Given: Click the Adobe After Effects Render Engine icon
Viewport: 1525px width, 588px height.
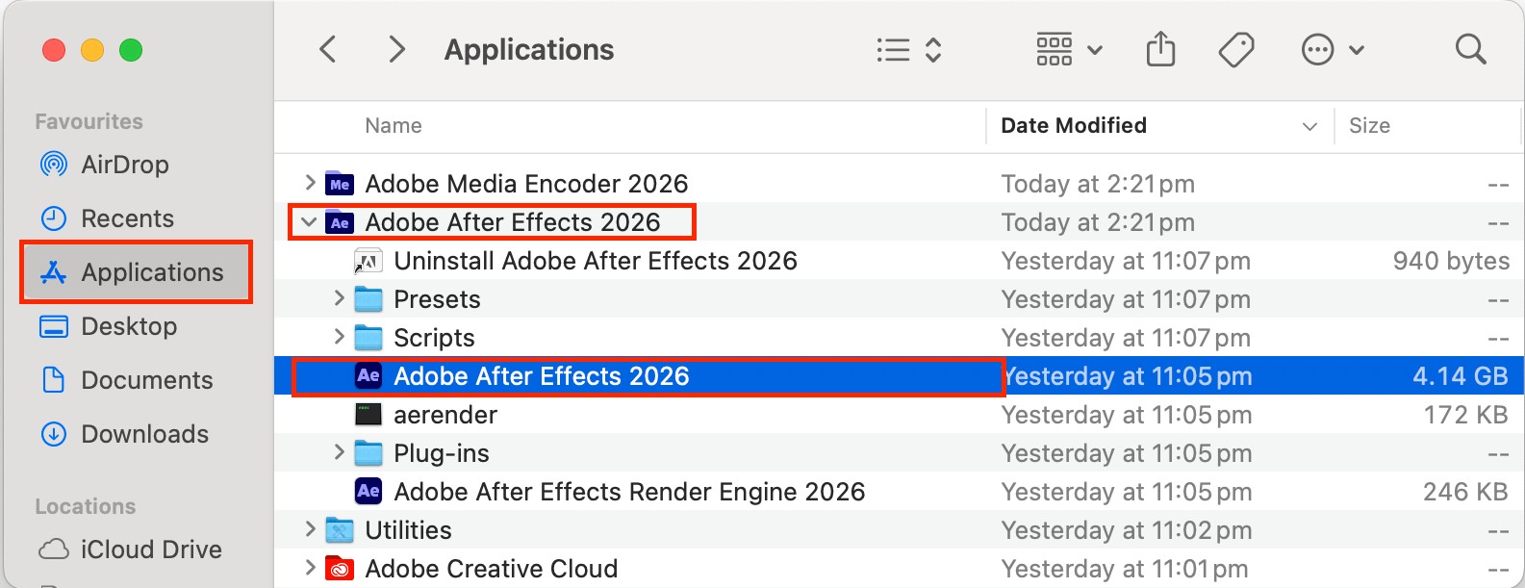Looking at the screenshot, I should (368, 491).
